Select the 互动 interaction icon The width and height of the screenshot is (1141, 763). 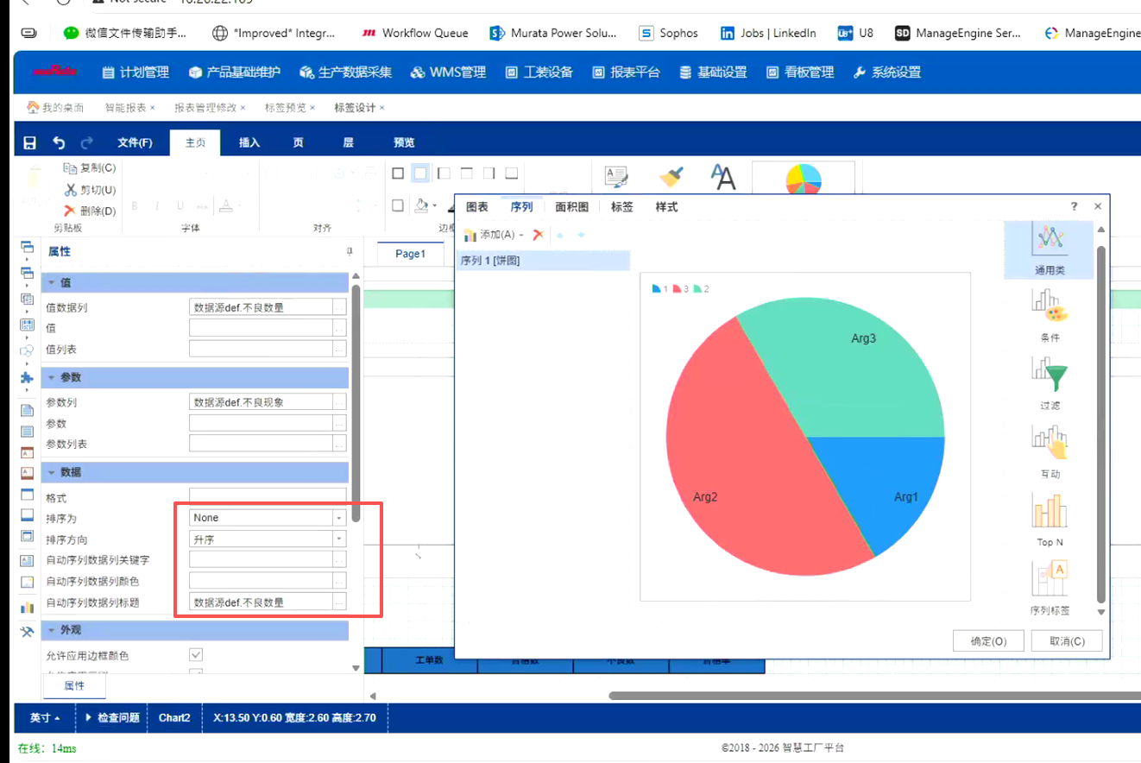1050,444
